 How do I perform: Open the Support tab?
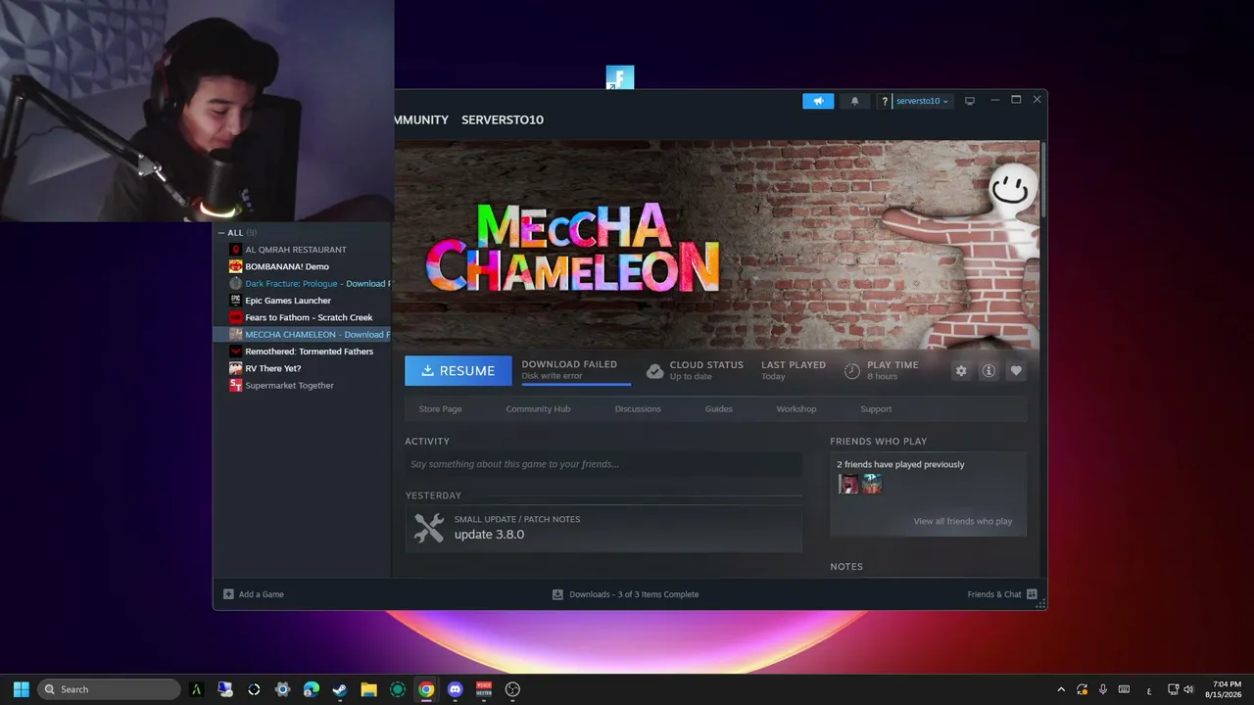(x=876, y=409)
